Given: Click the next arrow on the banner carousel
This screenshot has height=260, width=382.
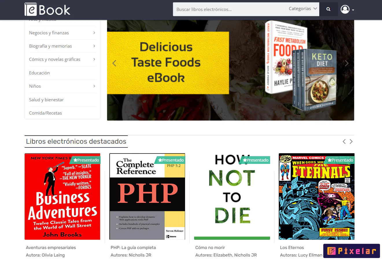Looking at the screenshot, I should 346,63.
